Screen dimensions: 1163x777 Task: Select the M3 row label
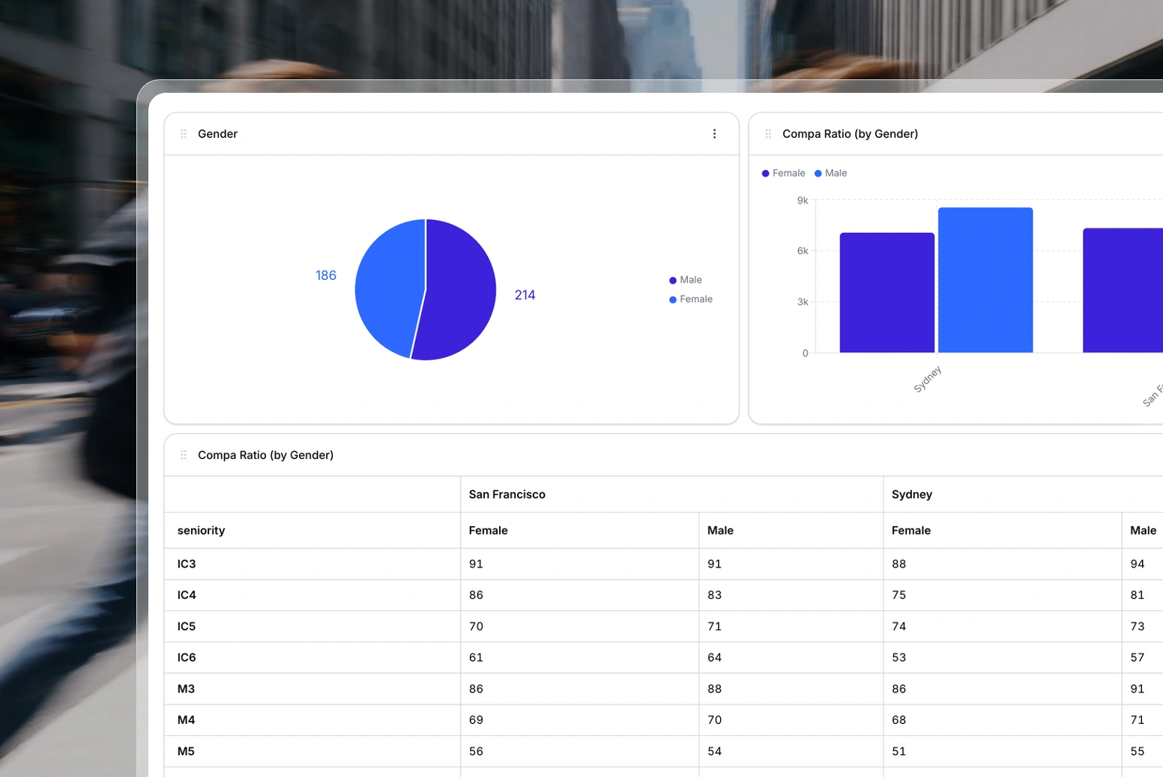point(186,689)
